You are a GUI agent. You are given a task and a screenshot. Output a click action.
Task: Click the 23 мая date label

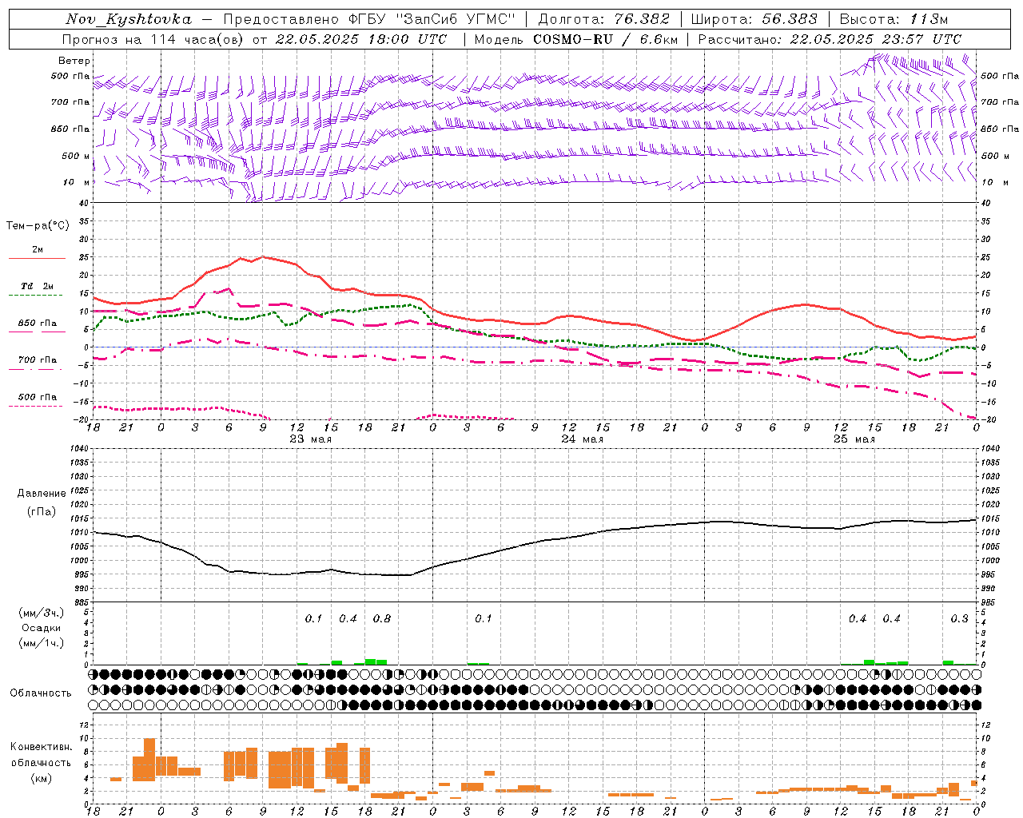coord(311,439)
